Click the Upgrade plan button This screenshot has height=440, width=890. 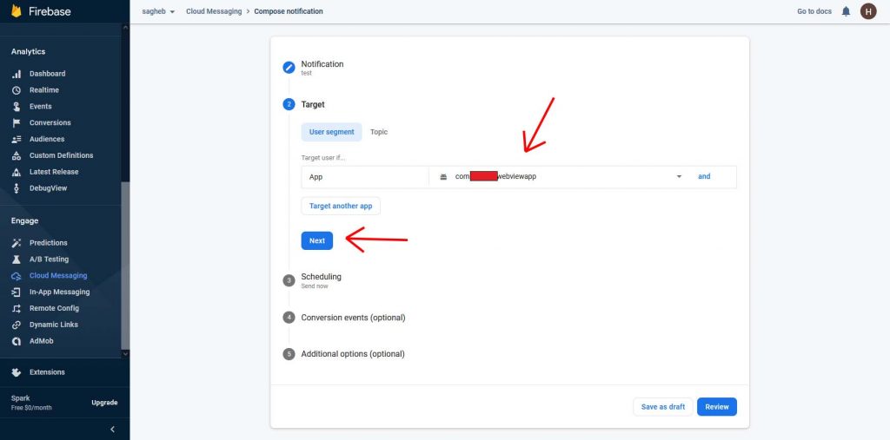(x=104, y=403)
